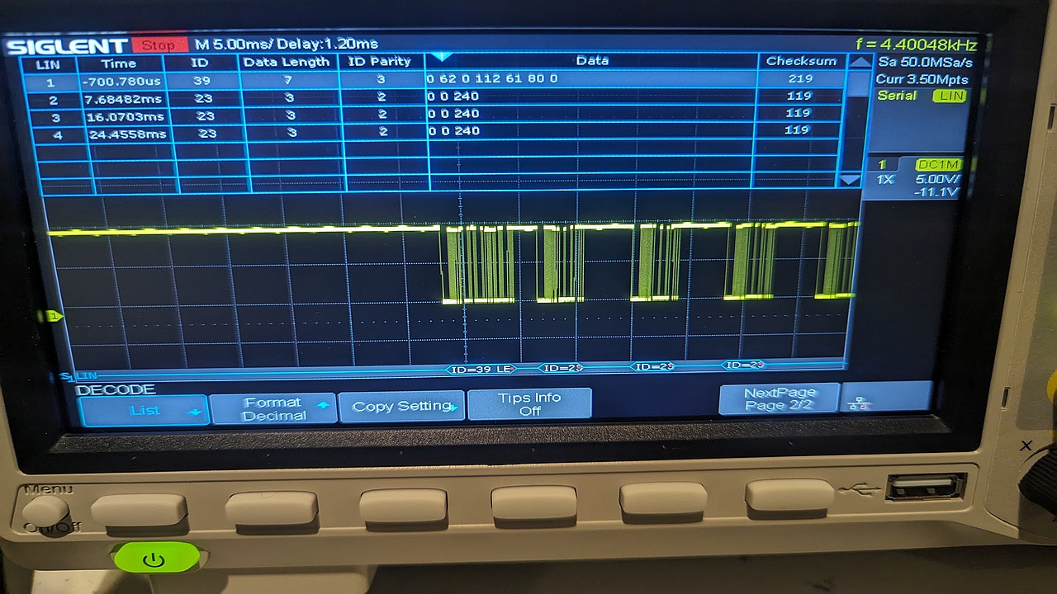This screenshot has width=1057, height=594.
Task: Click the ID=39 LE decode packet label
Action: [x=481, y=369]
